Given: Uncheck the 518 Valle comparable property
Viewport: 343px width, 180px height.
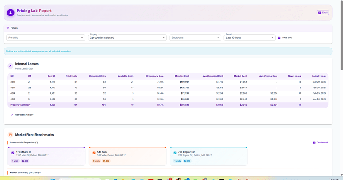Looking at the screenshot, I should click(x=94, y=153).
